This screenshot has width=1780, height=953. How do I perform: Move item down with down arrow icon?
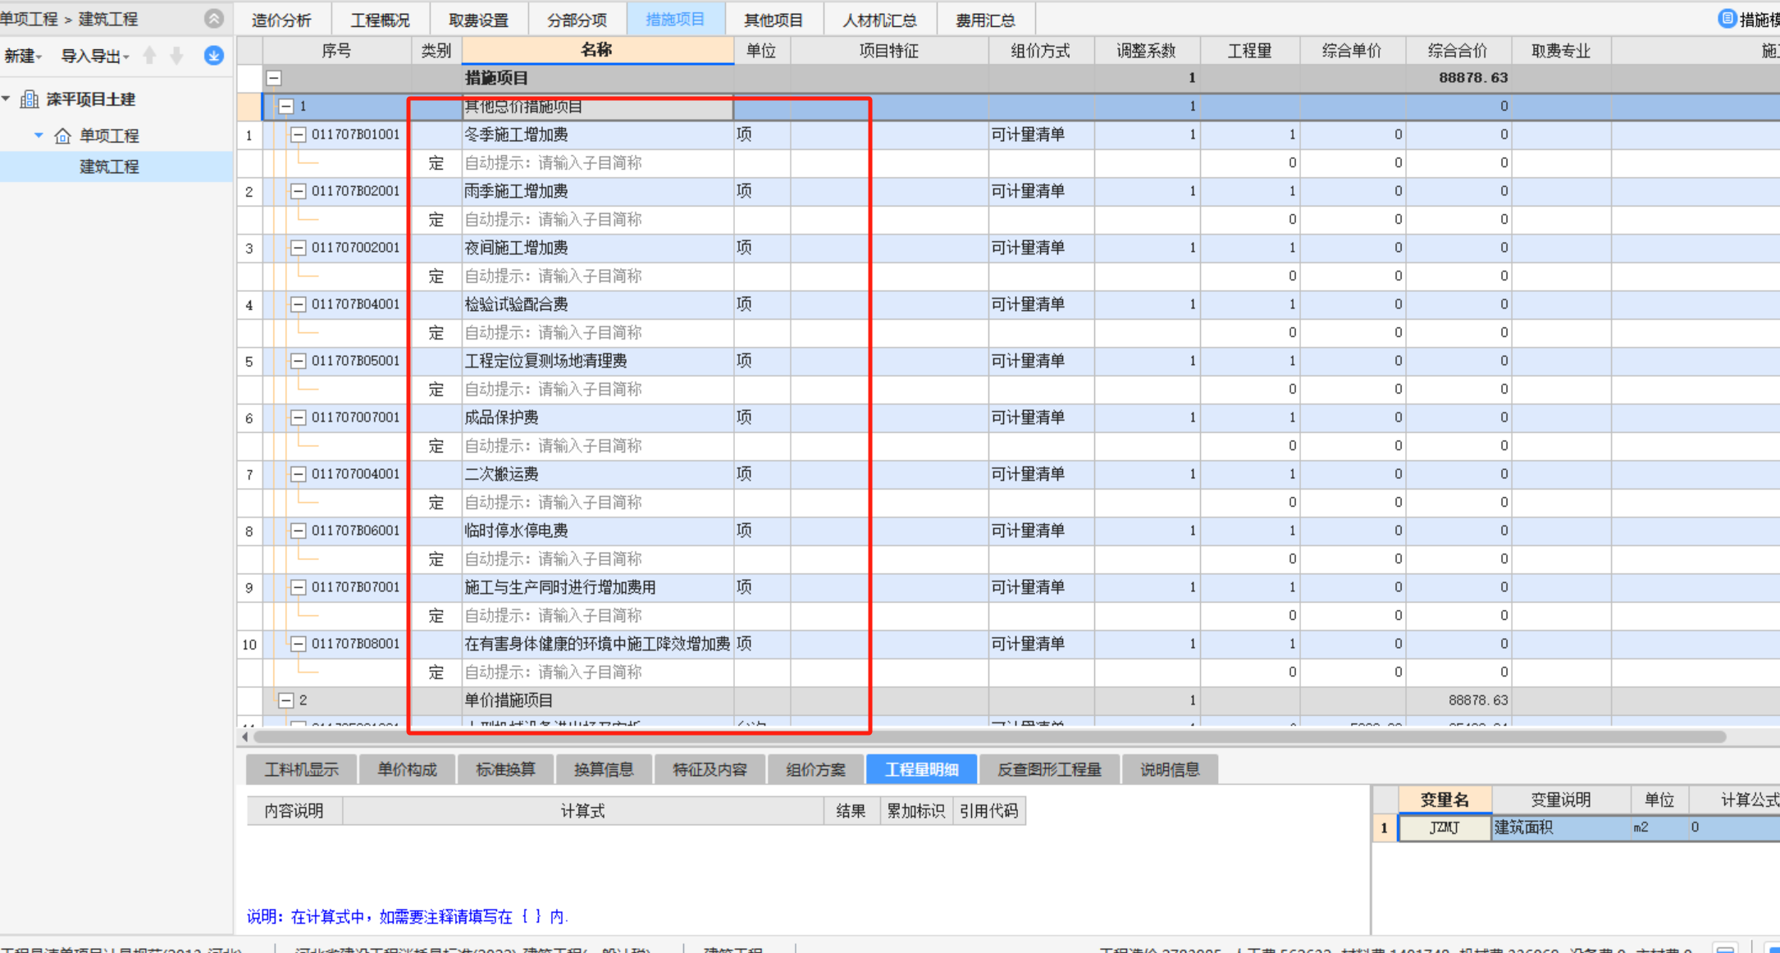[176, 56]
